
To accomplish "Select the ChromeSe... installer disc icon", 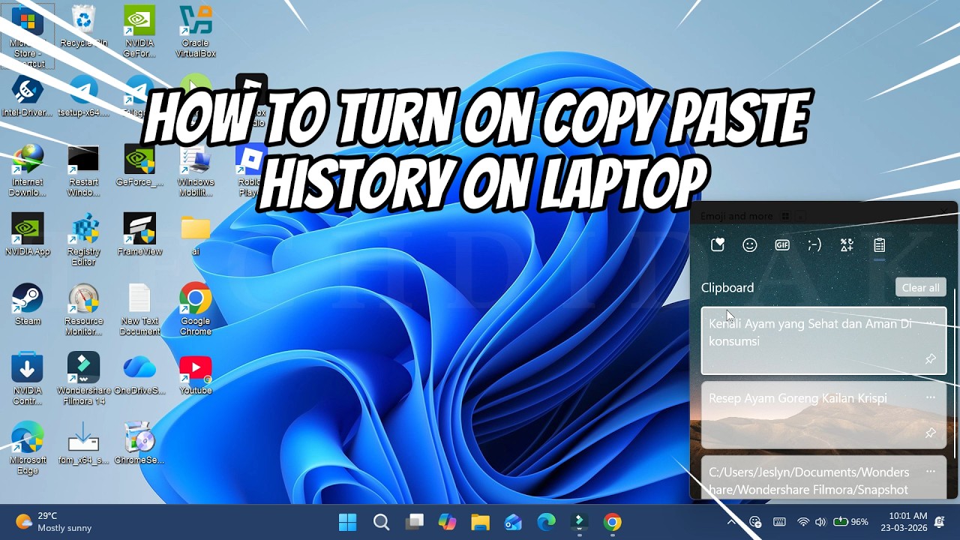I will (139, 444).
